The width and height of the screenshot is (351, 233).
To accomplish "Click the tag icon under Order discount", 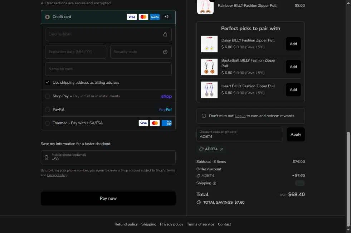I will tap(198, 176).
